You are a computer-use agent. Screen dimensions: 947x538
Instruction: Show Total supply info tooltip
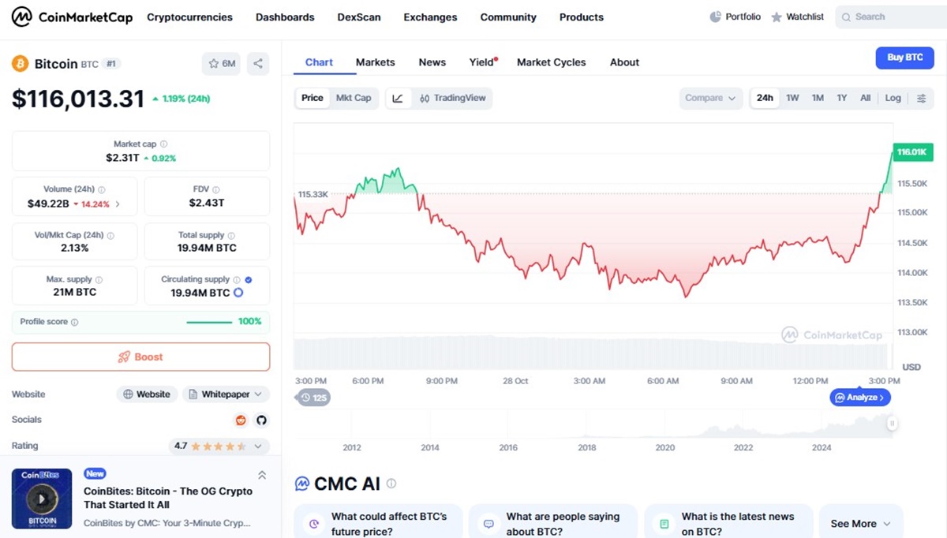pyautogui.click(x=232, y=235)
